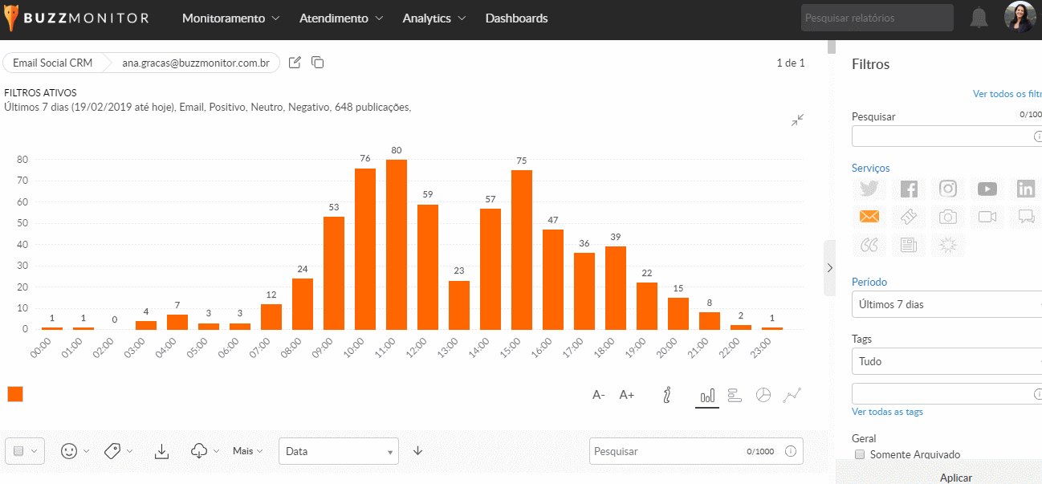Click the download icon in toolbar
1042x484 pixels.
(x=161, y=451)
